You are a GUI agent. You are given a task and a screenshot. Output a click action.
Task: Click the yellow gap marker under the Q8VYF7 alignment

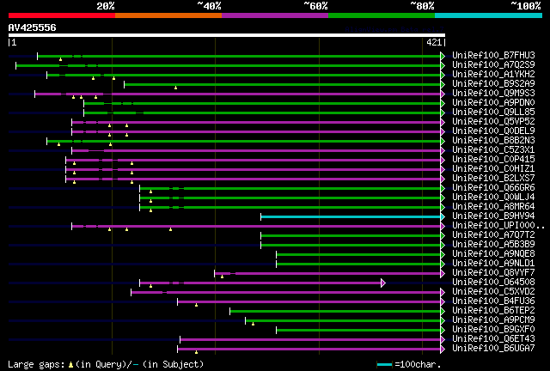(x=222, y=277)
